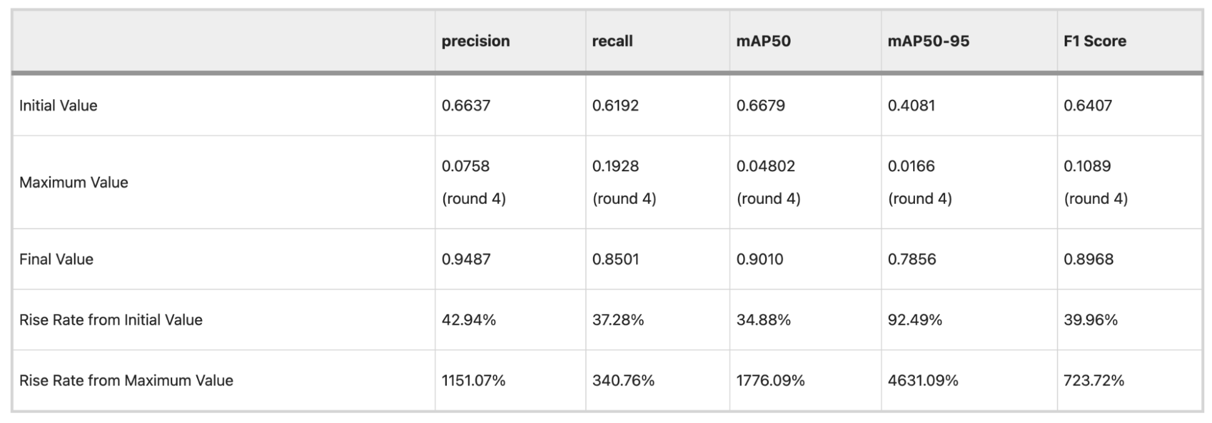Click Rise Rate from Maximum Value label
This screenshot has height=423, width=1212.
tap(126, 380)
